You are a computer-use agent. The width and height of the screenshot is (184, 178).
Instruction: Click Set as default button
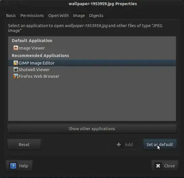pyautogui.click(x=160, y=145)
